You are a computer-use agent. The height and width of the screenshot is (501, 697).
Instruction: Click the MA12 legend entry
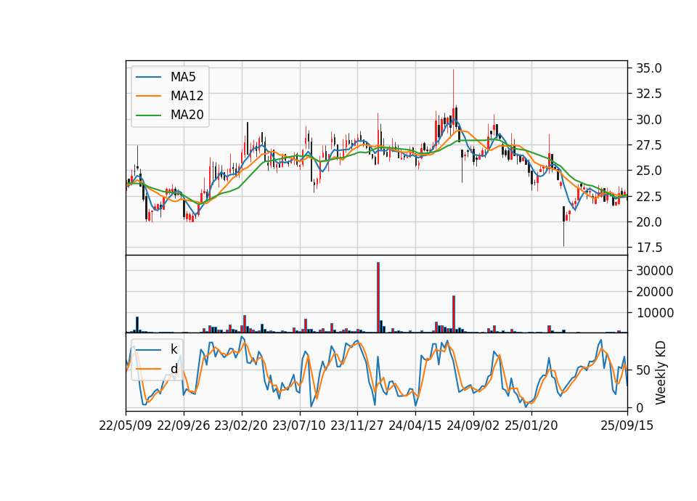coord(169,96)
